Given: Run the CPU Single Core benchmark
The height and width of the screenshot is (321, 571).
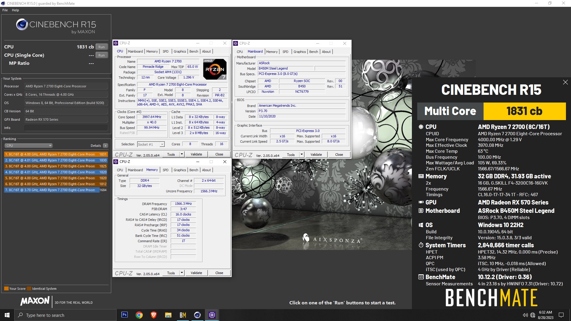Looking at the screenshot, I should click(x=101, y=55).
